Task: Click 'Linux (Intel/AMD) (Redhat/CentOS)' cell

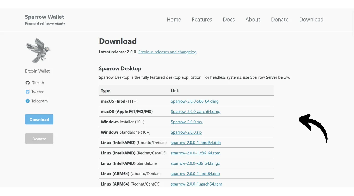Action: click(134, 153)
